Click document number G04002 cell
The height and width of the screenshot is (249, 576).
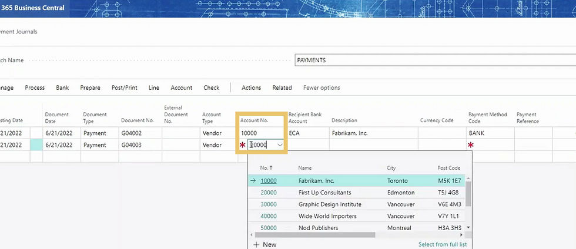(x=140, y=133)
